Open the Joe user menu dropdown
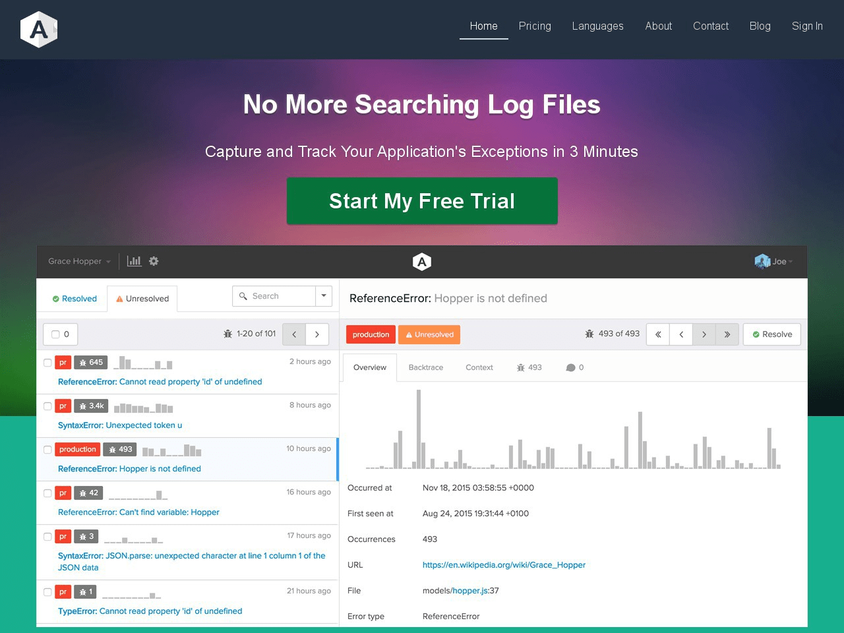This screenshot has height=633, width=844. tap(783, 261)
